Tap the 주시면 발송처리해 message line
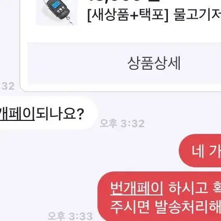 [166, 207]
